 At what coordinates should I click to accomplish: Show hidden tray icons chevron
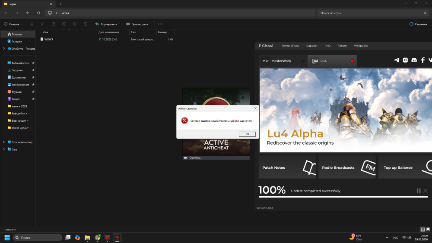[x=387, y=237]
